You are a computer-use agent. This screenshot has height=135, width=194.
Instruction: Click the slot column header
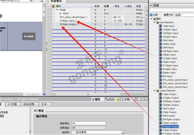(108, 6)
